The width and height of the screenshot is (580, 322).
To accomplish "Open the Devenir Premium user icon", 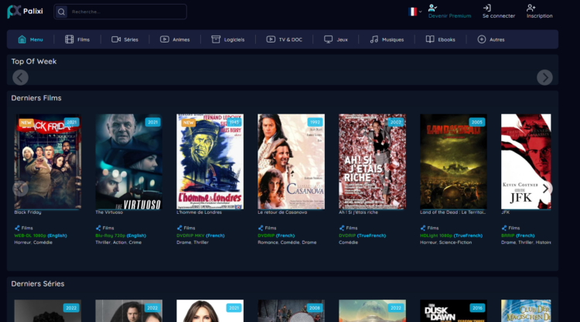I will tap(432, 8).
